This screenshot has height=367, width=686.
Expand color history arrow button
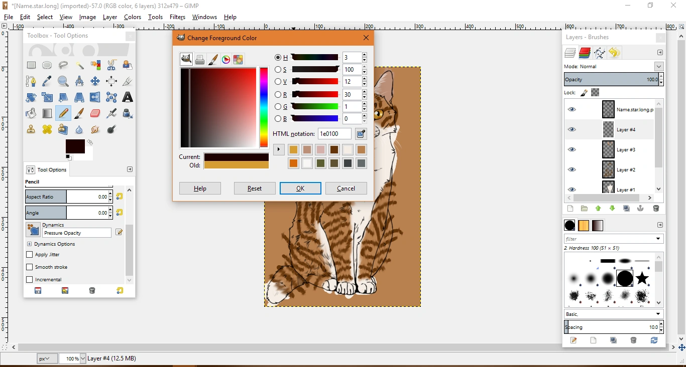click(279, 149)
